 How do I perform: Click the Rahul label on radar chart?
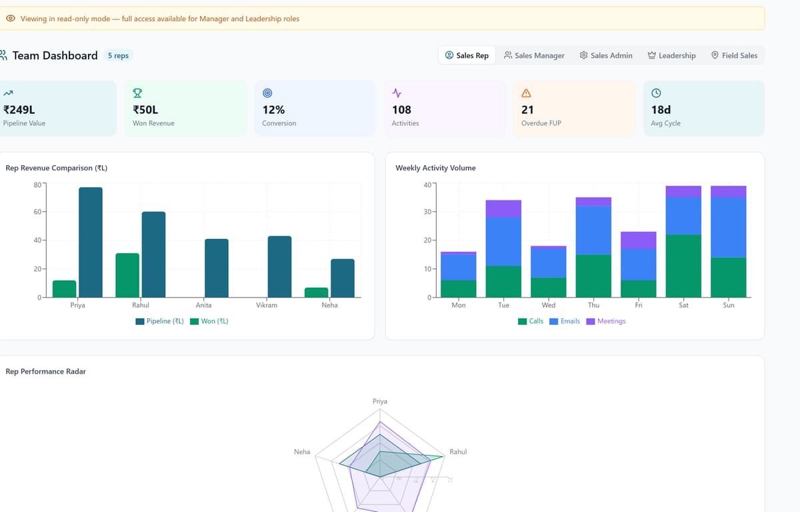[458, 451]
